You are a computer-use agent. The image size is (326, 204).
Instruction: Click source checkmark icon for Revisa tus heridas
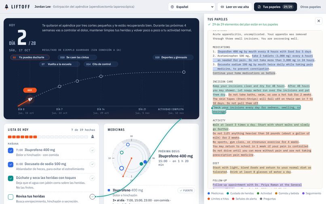[x=92, y=196]
